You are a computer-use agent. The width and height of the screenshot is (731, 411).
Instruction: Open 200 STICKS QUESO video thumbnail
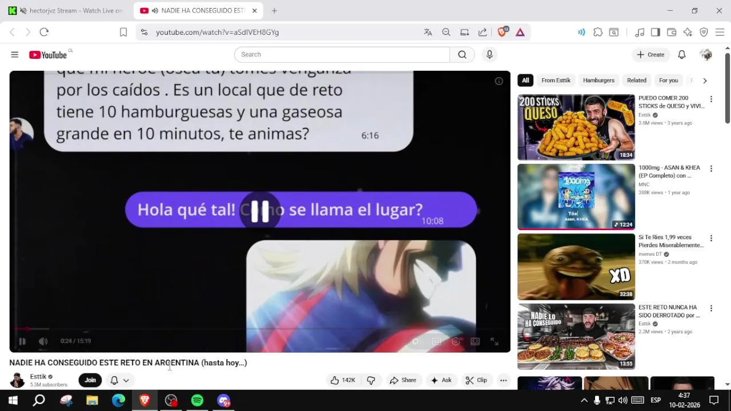pos(576,127)
